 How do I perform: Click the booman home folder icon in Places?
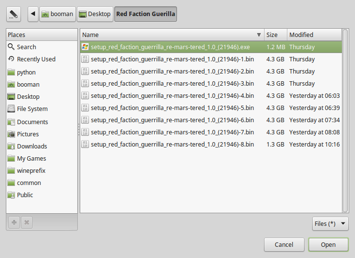tap(11, 85)
